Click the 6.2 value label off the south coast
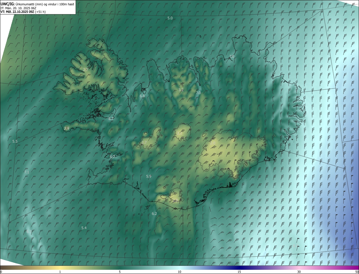 point(154,213)
